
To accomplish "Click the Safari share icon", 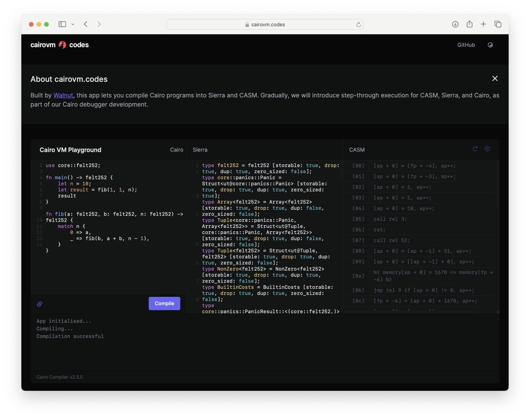I will [469, 24].
